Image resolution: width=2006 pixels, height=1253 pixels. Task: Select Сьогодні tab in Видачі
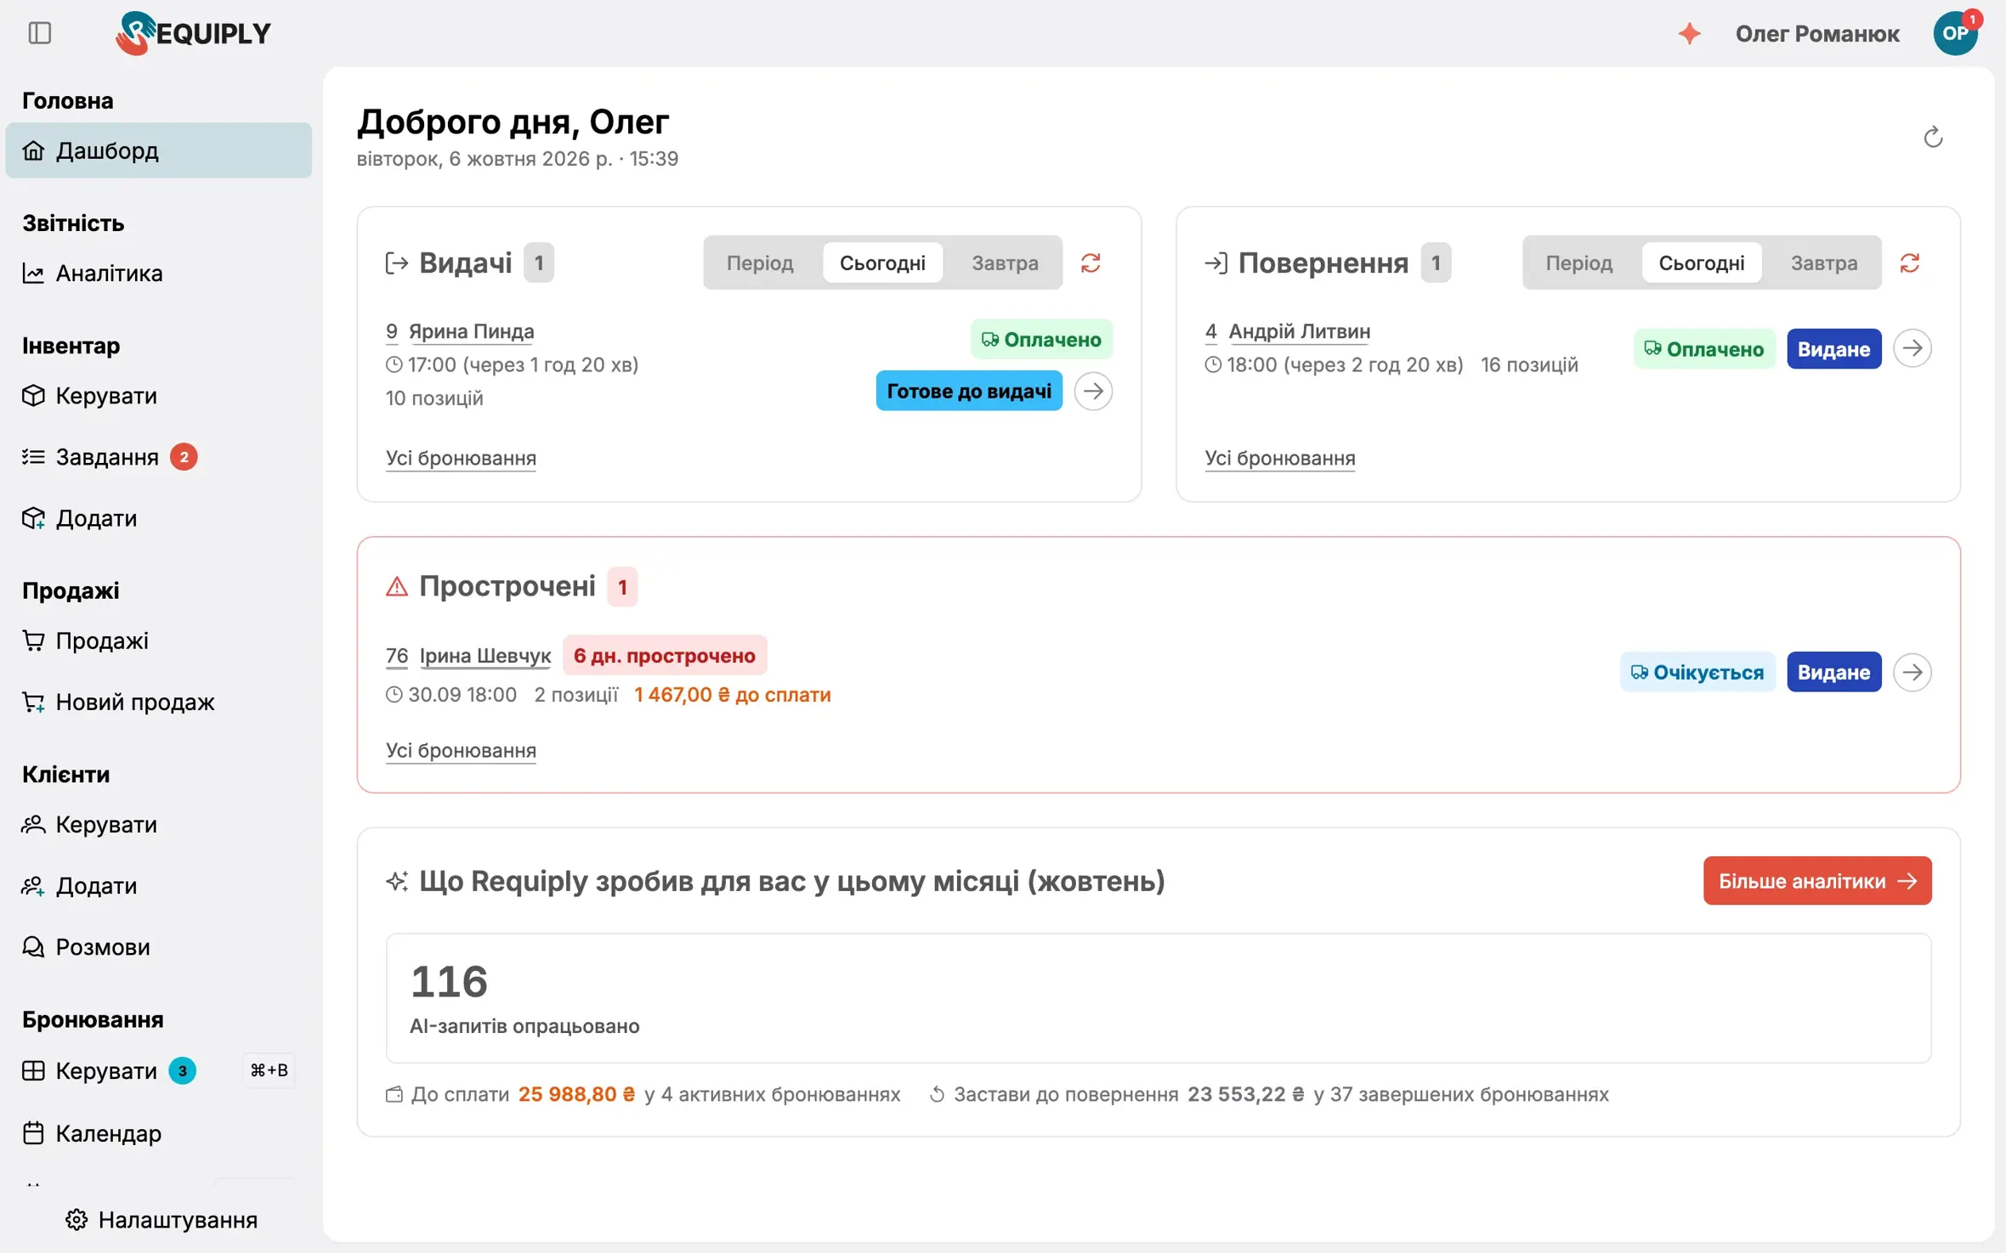[x=882, y=262]
